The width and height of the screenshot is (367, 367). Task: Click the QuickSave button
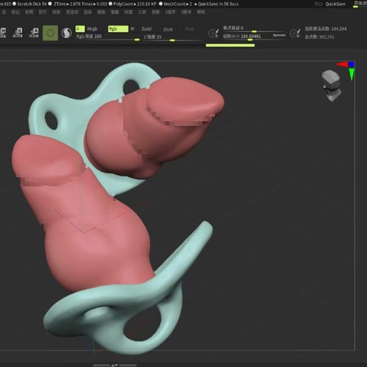point(335,4)
